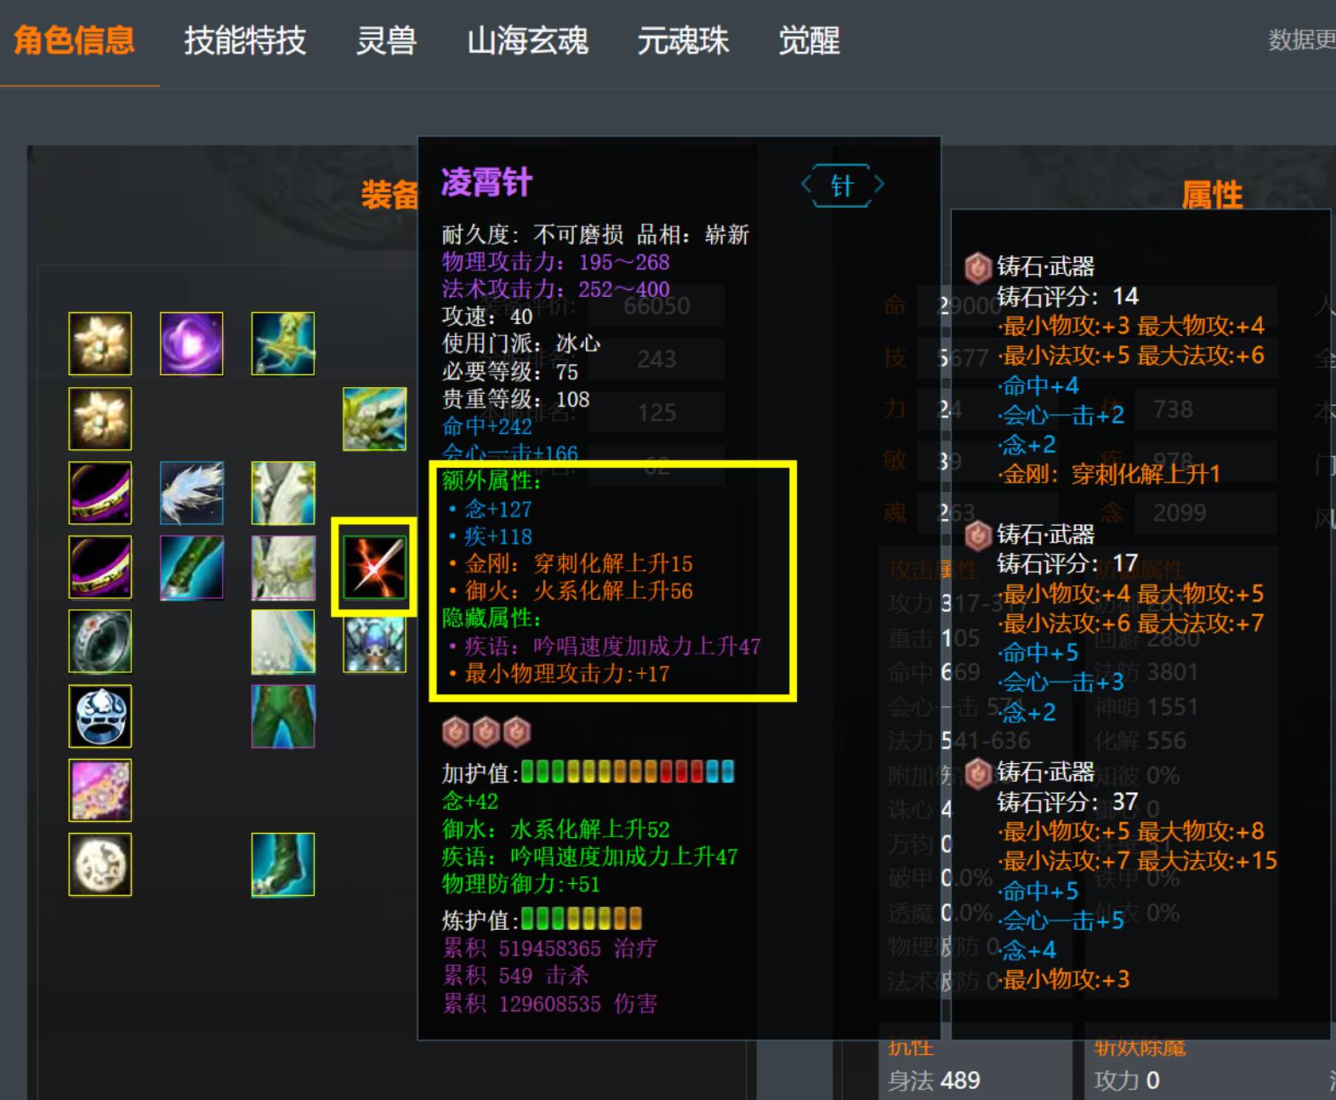Select the silver skull ring equipment icon
The width and height of the screenshot is (1336, 1100).
click(x=100, y=716)
